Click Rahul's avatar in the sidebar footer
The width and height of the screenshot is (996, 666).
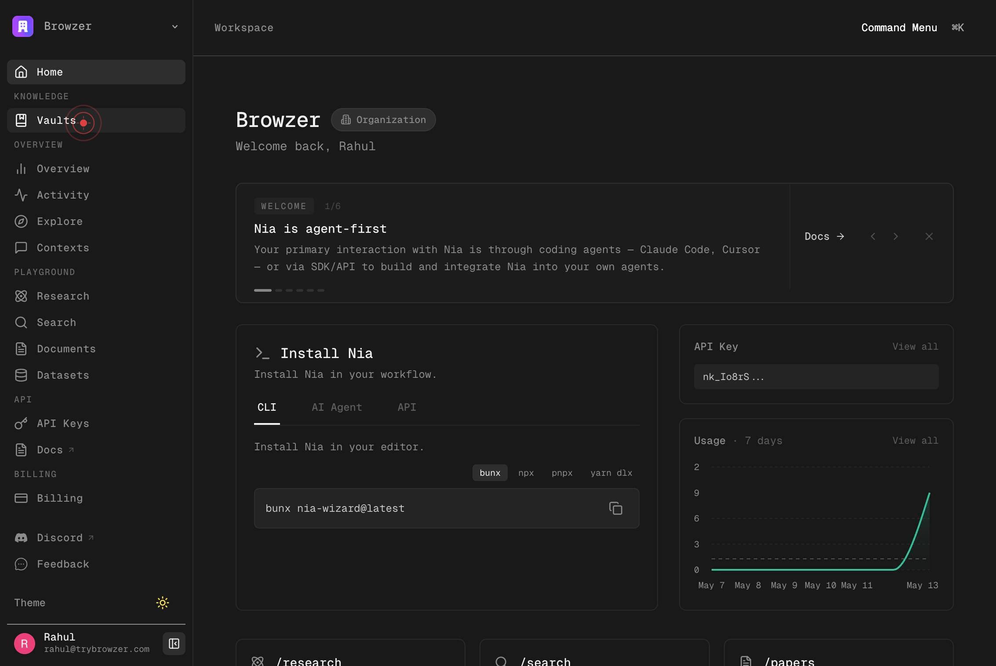(x=25, y=644)
